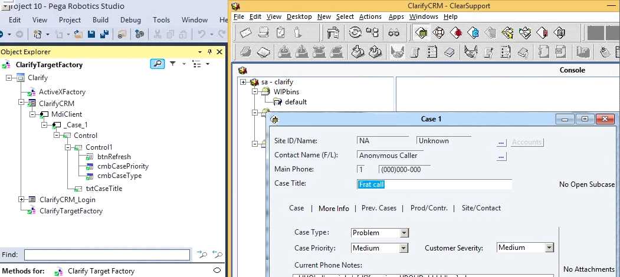Click the Object Explorer filter funnel icon
The width and height of the screenshot is (620, 277).
(x=173, y=64)
